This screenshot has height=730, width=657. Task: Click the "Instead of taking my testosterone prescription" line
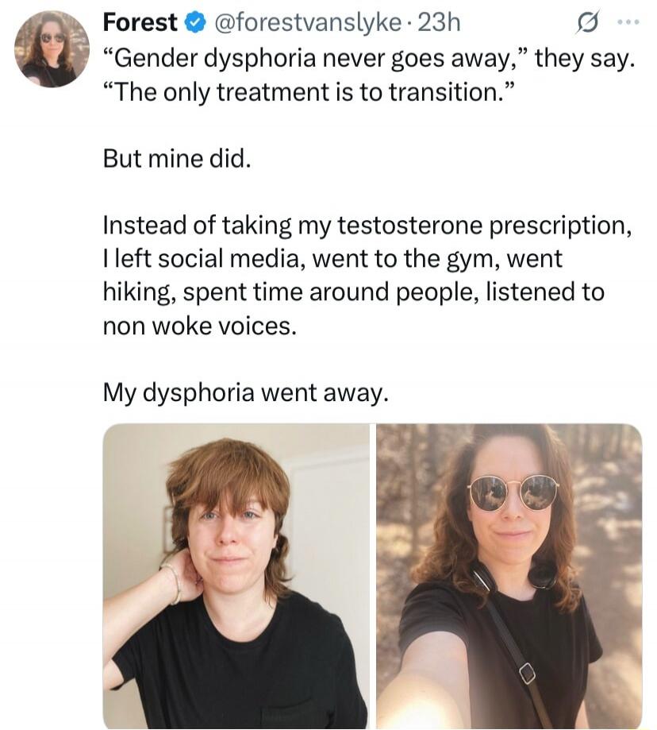pos(367,226)
